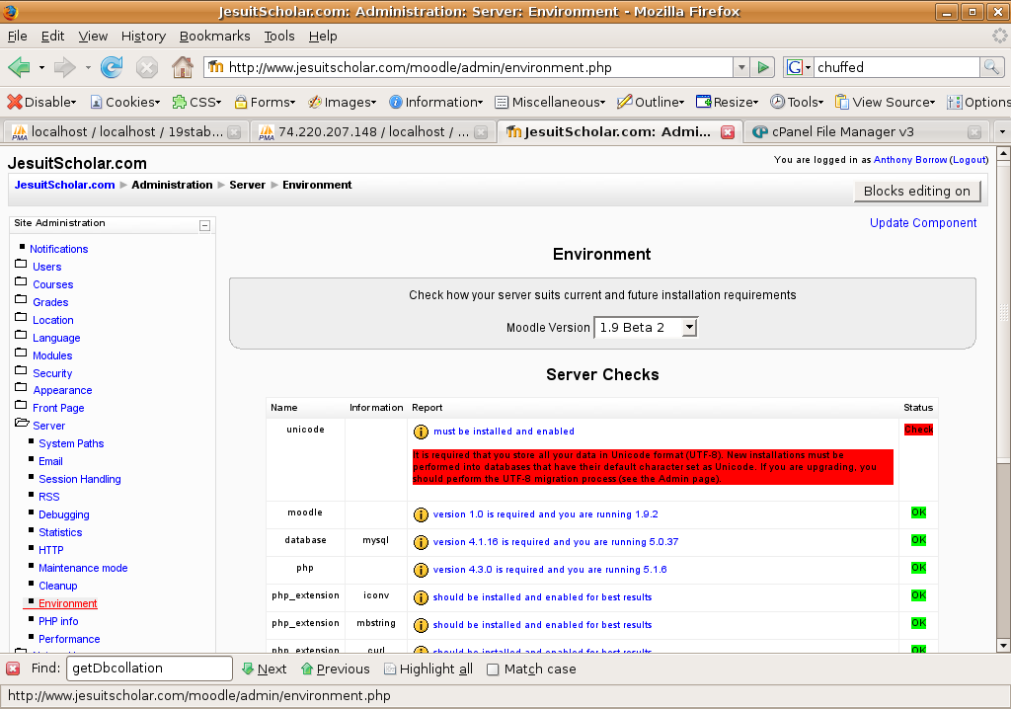Click the search magnifier icon
Screen dimensions: 1011x709
click(x=991, y=67)
